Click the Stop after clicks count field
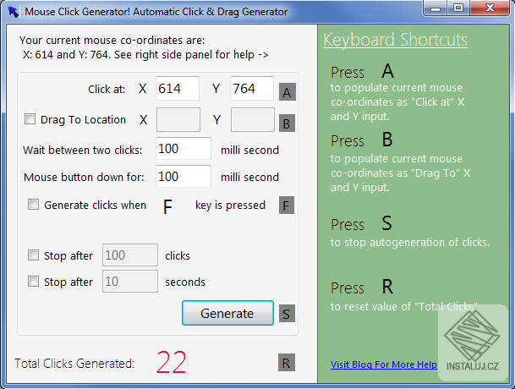515x389 pixels. click(x=130, y=255)
